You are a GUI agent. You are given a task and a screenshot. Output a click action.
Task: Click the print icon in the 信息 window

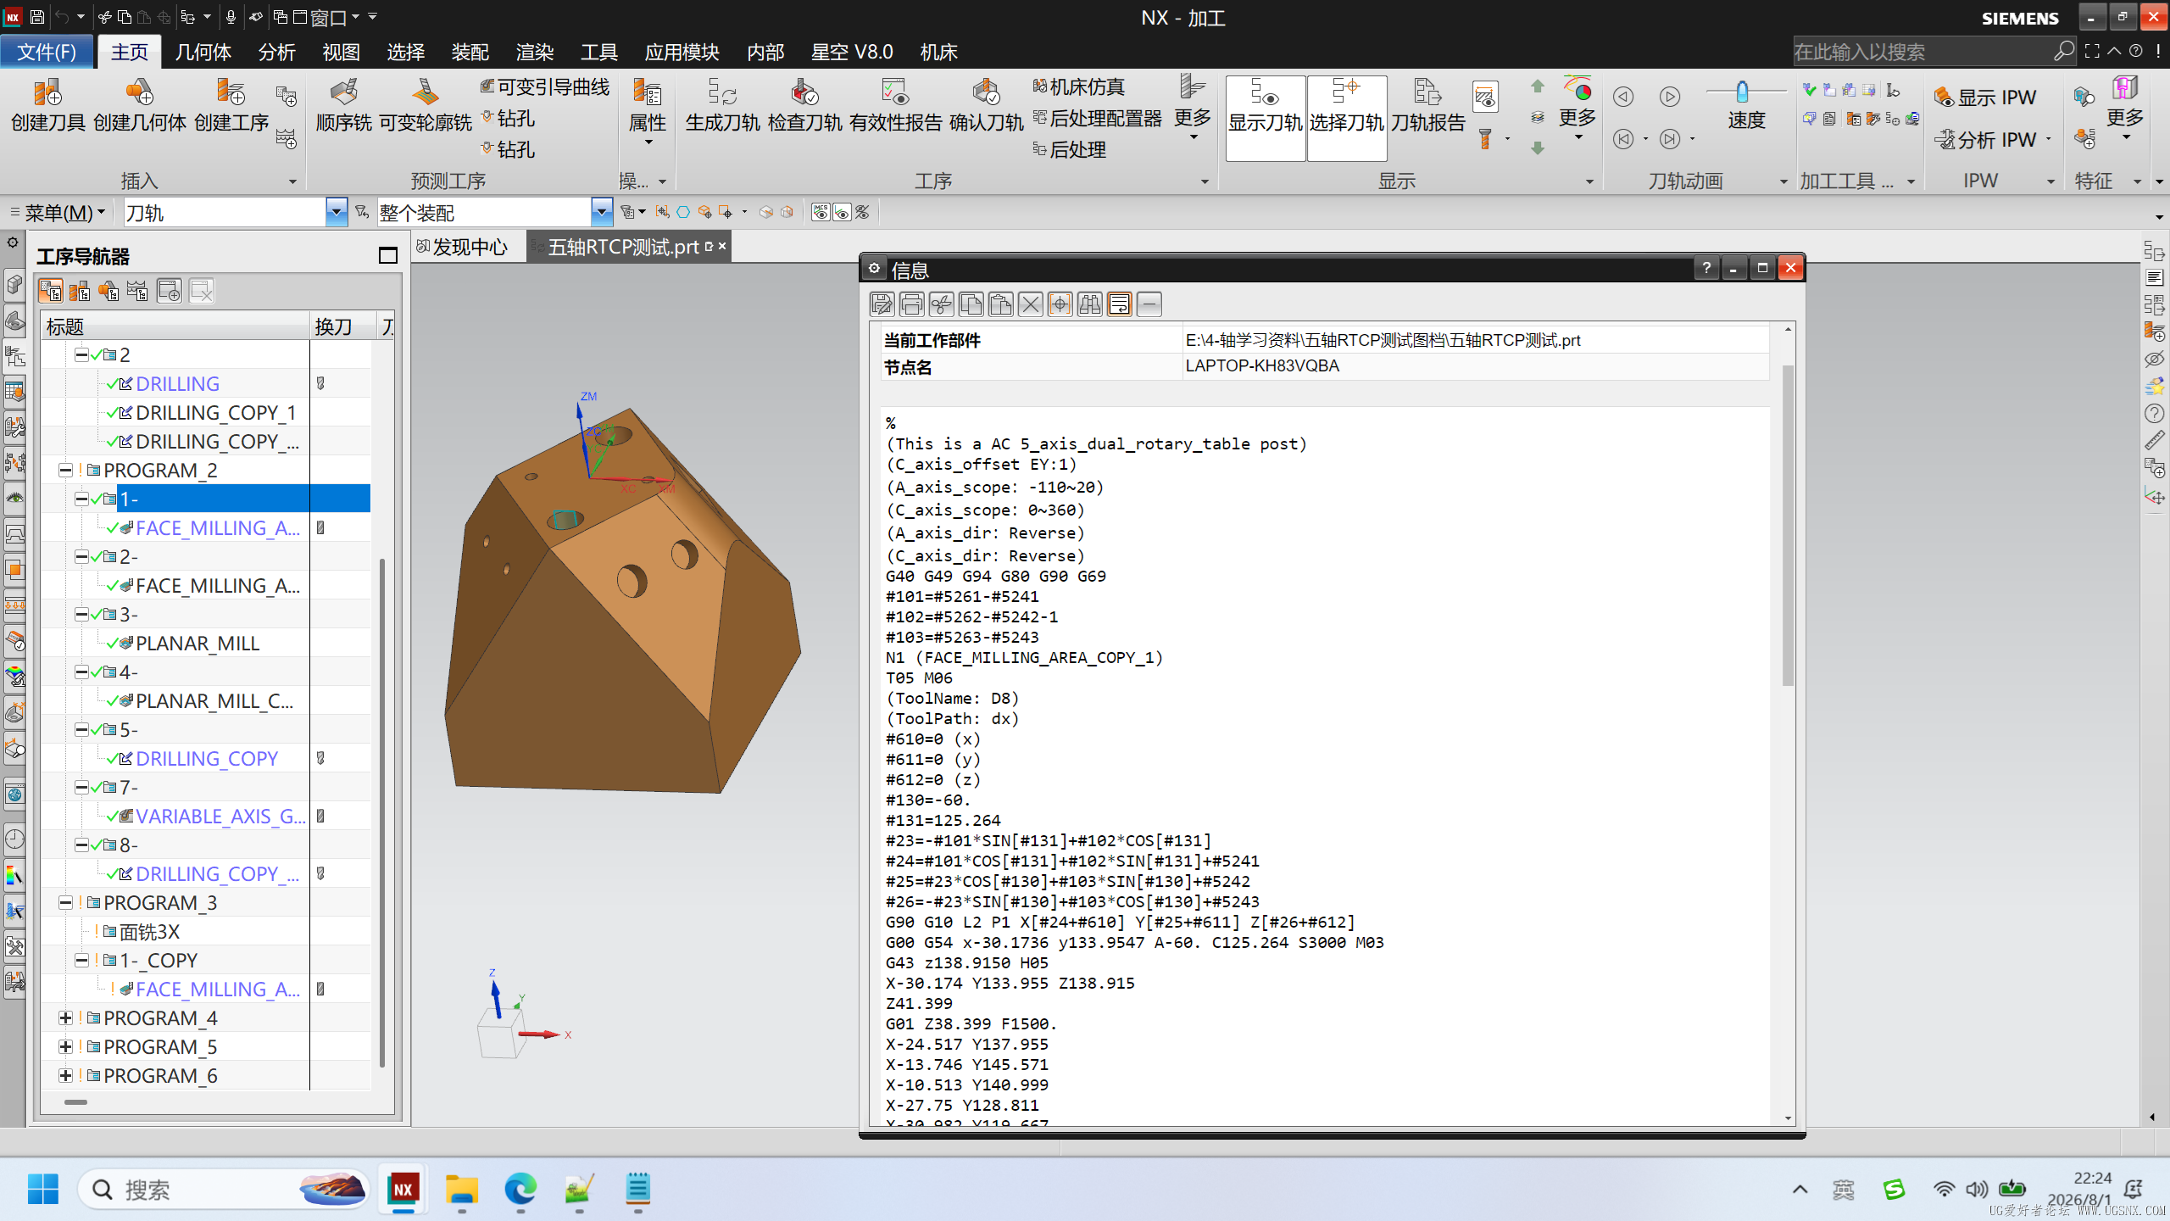click(911, 304)
